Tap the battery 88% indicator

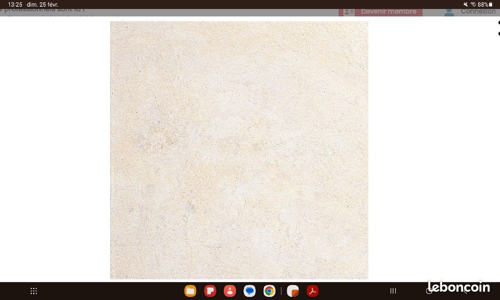tap(485, 4)
